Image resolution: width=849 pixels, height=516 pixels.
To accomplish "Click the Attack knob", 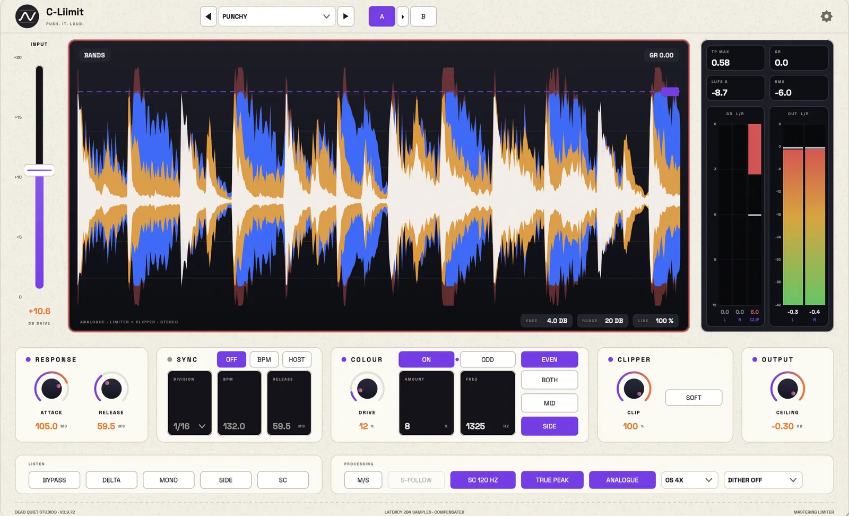I will pos(51,389).
